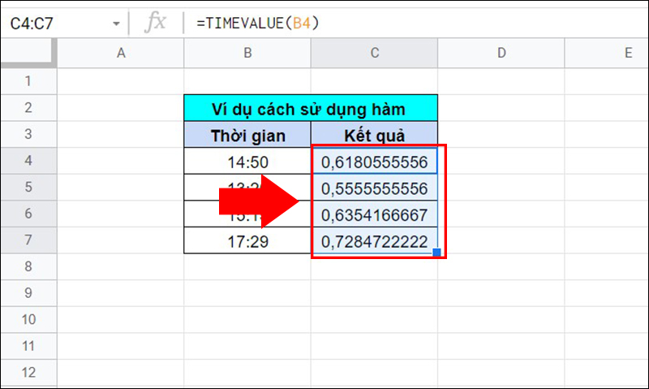The width and height of the screenshot is (649, 389).
Task: Select the column D header
Action: click(x=501, y=54)
